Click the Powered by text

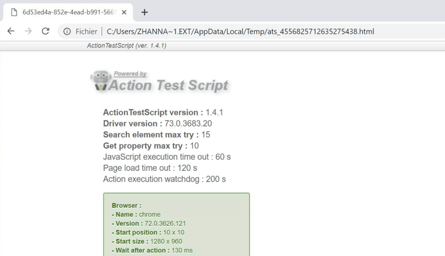(130, 74)
